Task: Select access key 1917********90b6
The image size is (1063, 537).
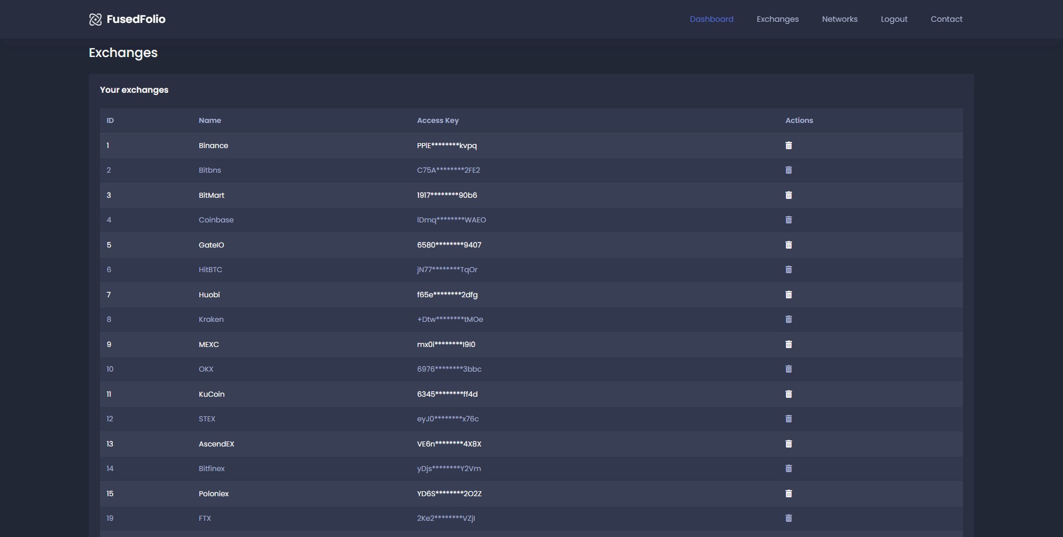Action: coord(447,196)
